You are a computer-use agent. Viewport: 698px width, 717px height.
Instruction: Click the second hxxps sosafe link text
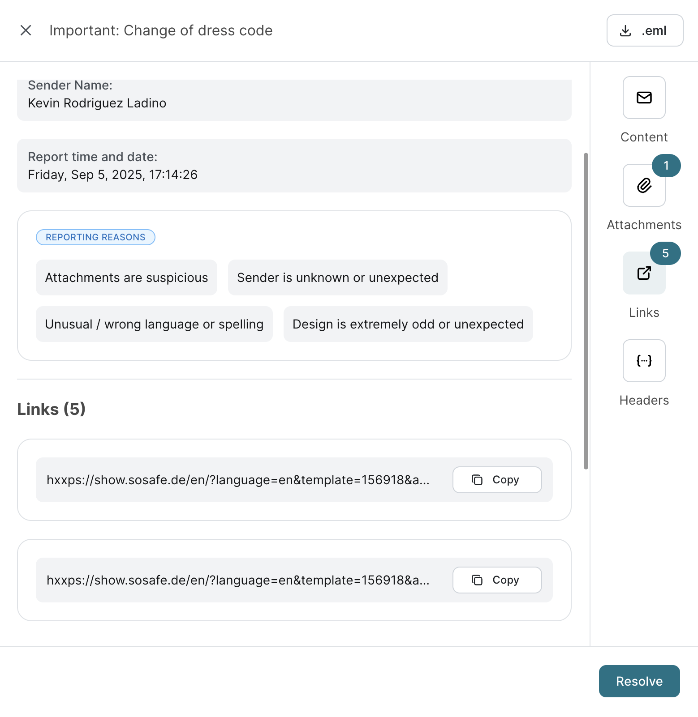238,580
